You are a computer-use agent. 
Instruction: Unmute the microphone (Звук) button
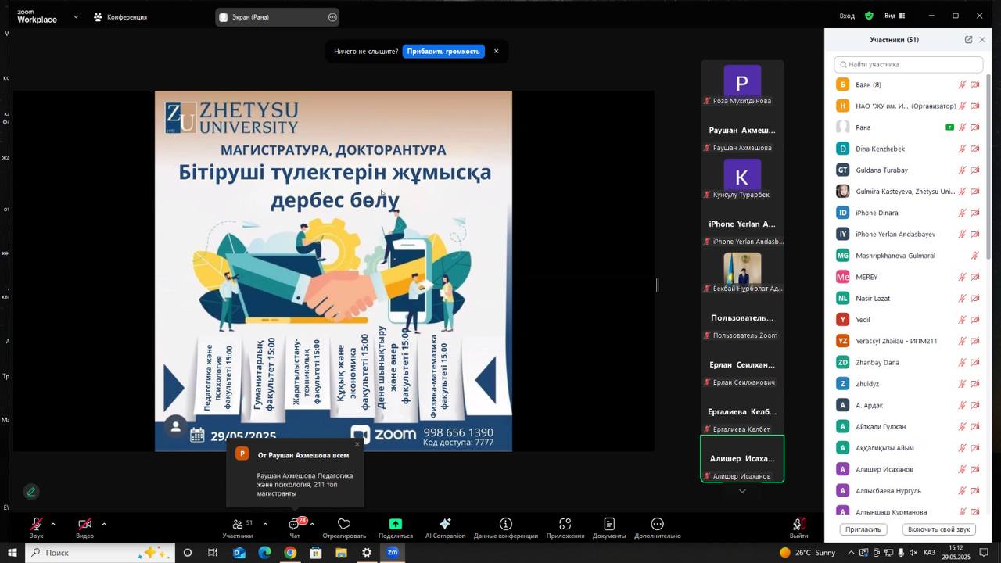(36, 525)
